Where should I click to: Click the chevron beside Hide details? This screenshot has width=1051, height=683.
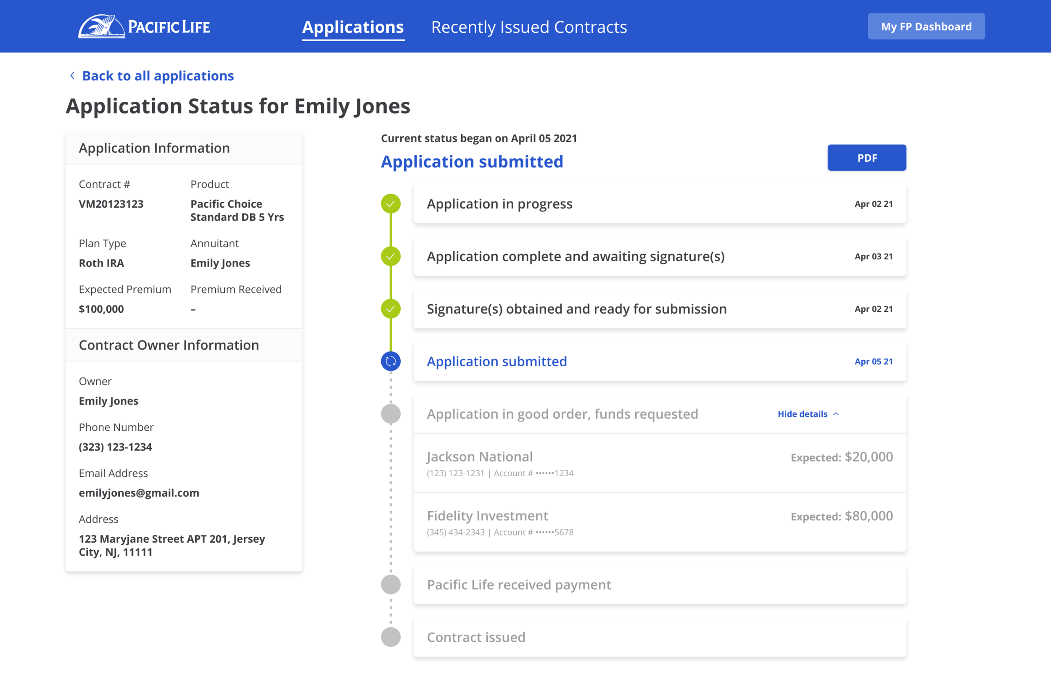pyautogui.click(x=836, y=414)
